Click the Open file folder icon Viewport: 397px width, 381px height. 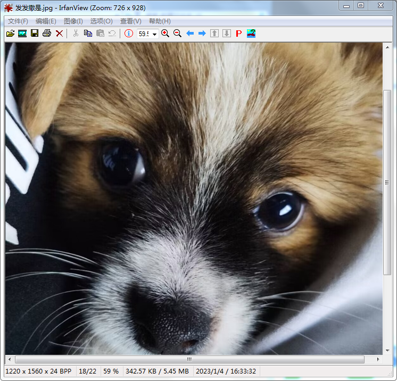11,34
